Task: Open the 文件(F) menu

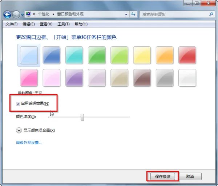Action: [11, 24]
